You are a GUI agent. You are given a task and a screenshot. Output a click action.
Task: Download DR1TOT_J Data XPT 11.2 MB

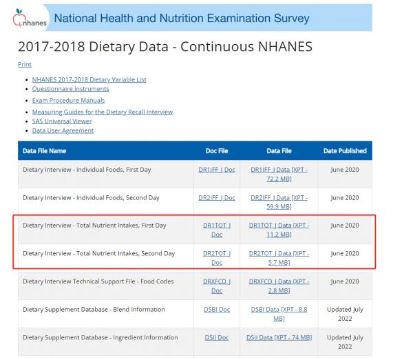279,230
